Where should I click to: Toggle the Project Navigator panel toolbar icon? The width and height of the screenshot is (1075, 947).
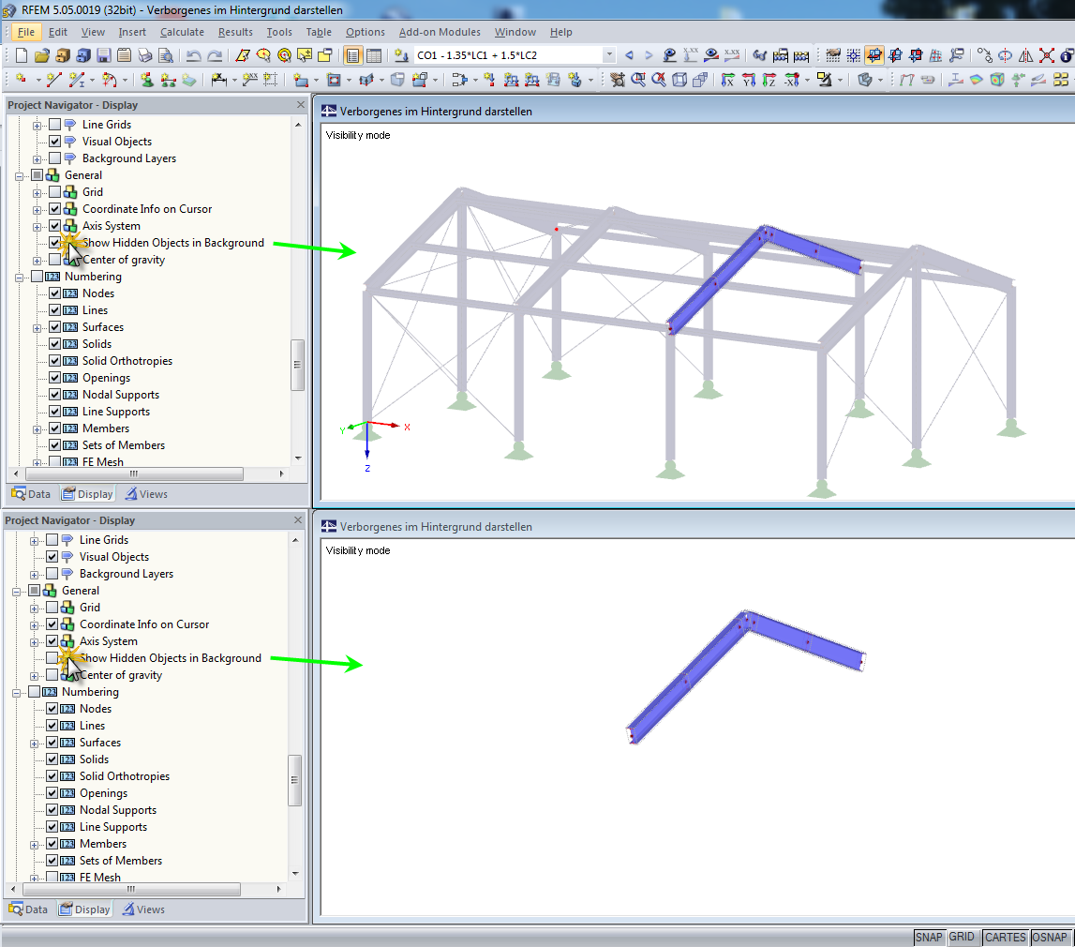pos(353,55)
